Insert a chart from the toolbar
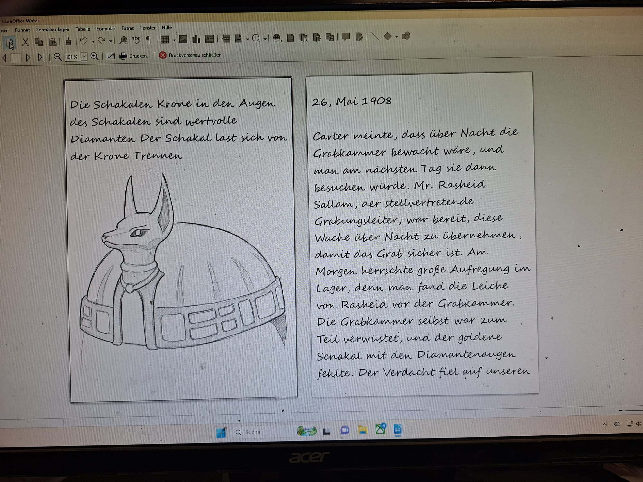 pyautogui.click(x=196, y=39)
